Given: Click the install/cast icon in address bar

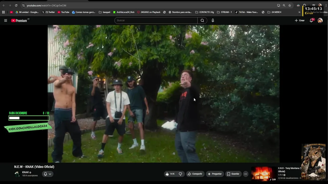Looking at the screenshot, I should coord(279,5).
